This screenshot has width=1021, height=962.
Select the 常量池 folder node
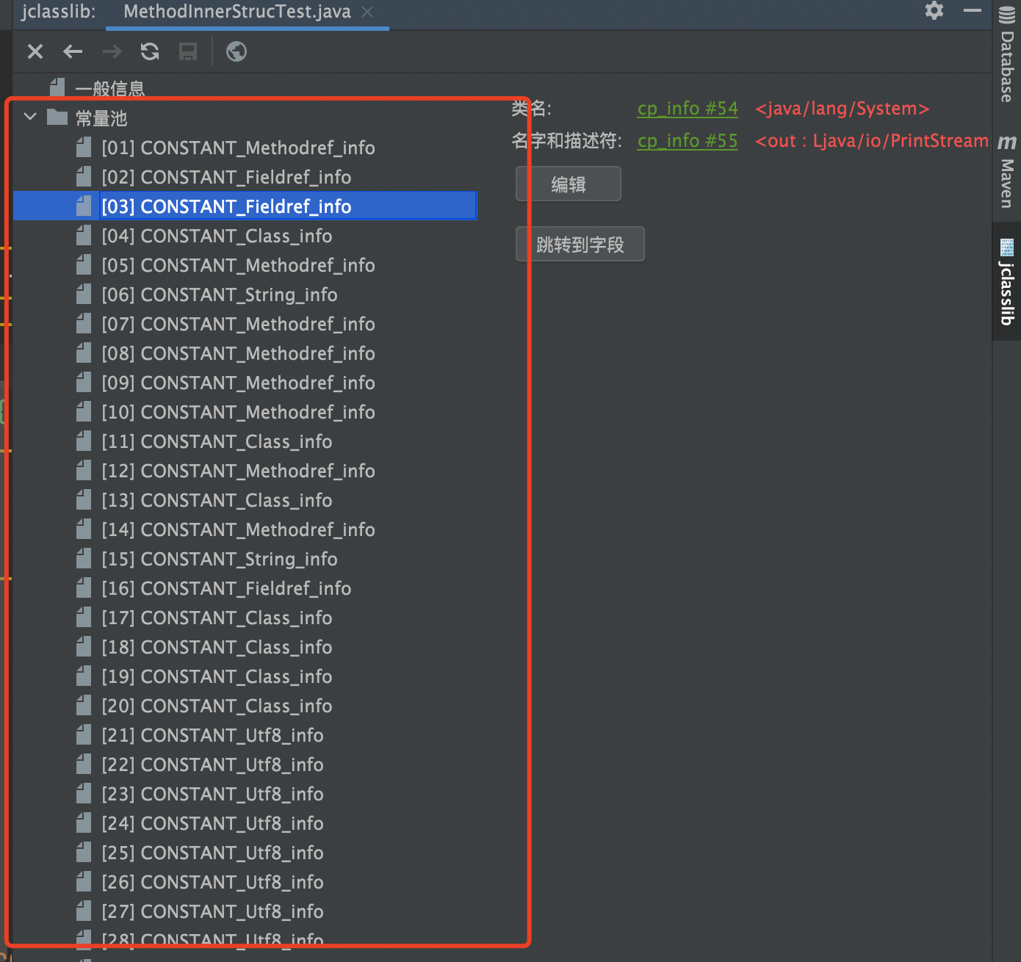coord(101,118)
